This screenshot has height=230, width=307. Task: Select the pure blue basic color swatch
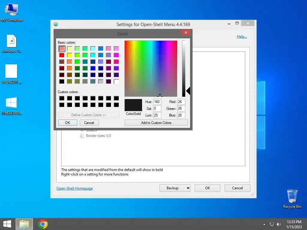(x=93, y=68)
